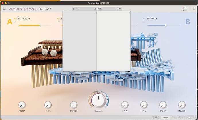Click the PLAY view label
198x120 pixels.
point(47,9)
